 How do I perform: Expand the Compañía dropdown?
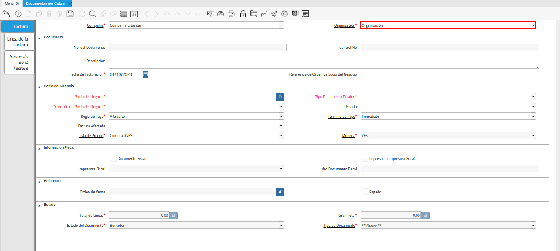coord(281,25)
